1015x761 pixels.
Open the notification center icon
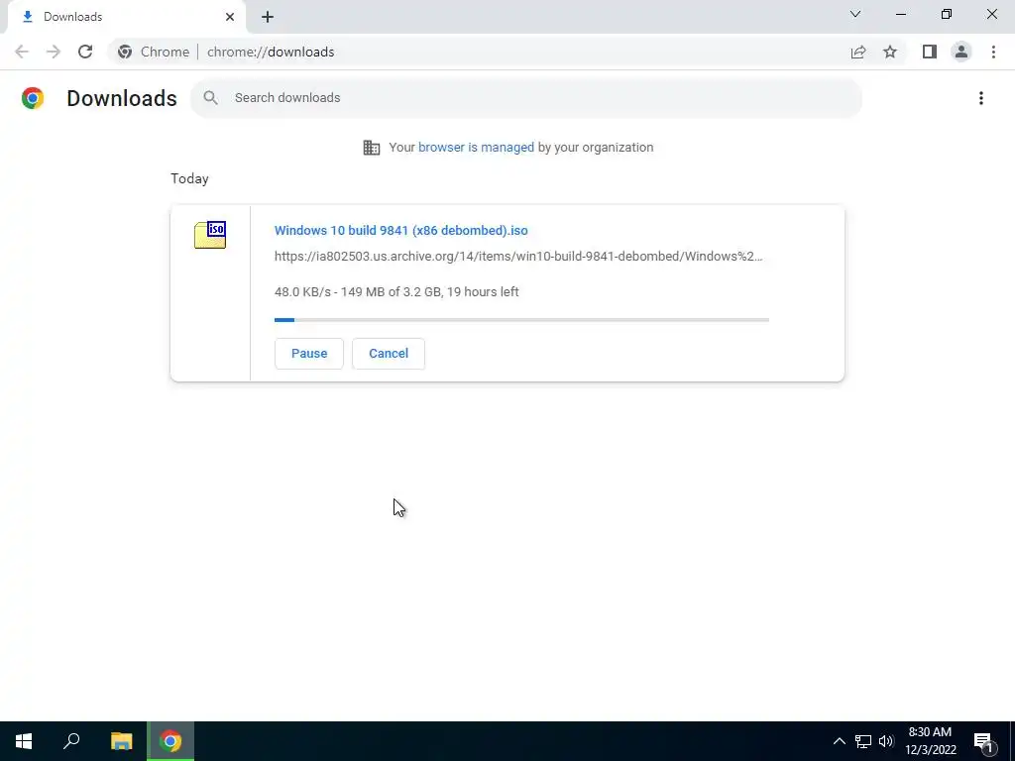pos(984,742)
